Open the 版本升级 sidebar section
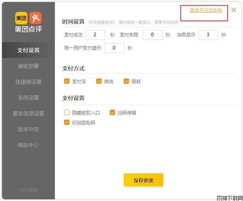Viewport: 243px width, 201px height. (x=28, y=129)
